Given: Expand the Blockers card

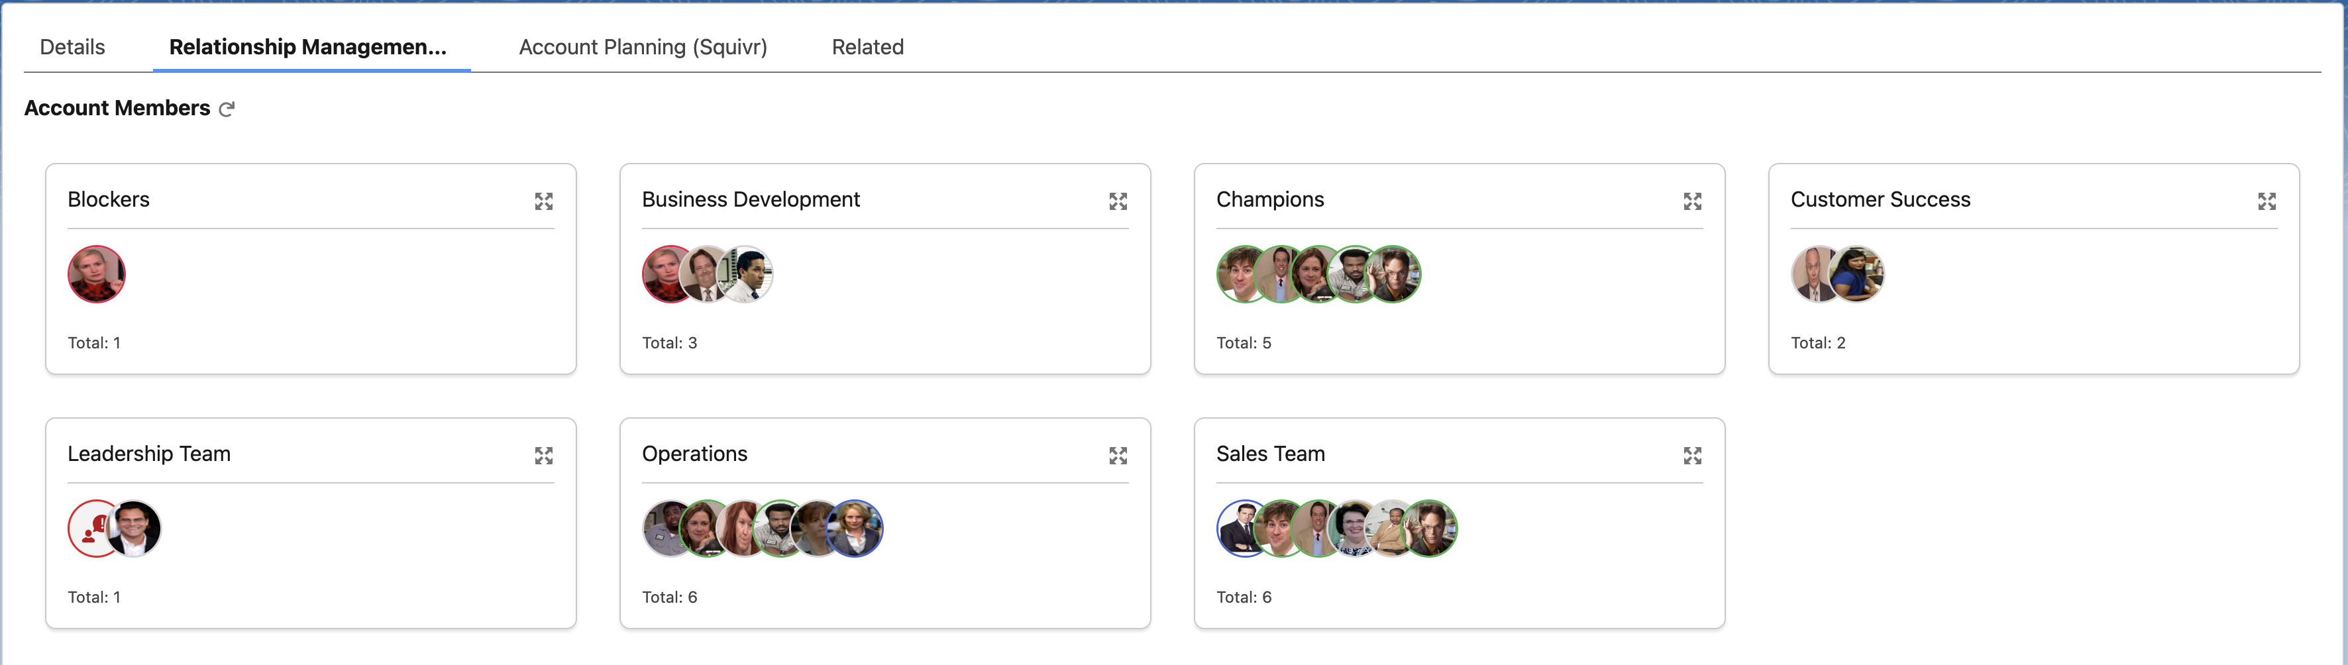Looking at the screenshot, I should click(x=543, y=201).
